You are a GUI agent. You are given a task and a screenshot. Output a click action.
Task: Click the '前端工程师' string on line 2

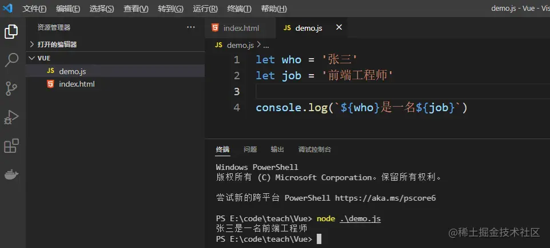(357, 76)
